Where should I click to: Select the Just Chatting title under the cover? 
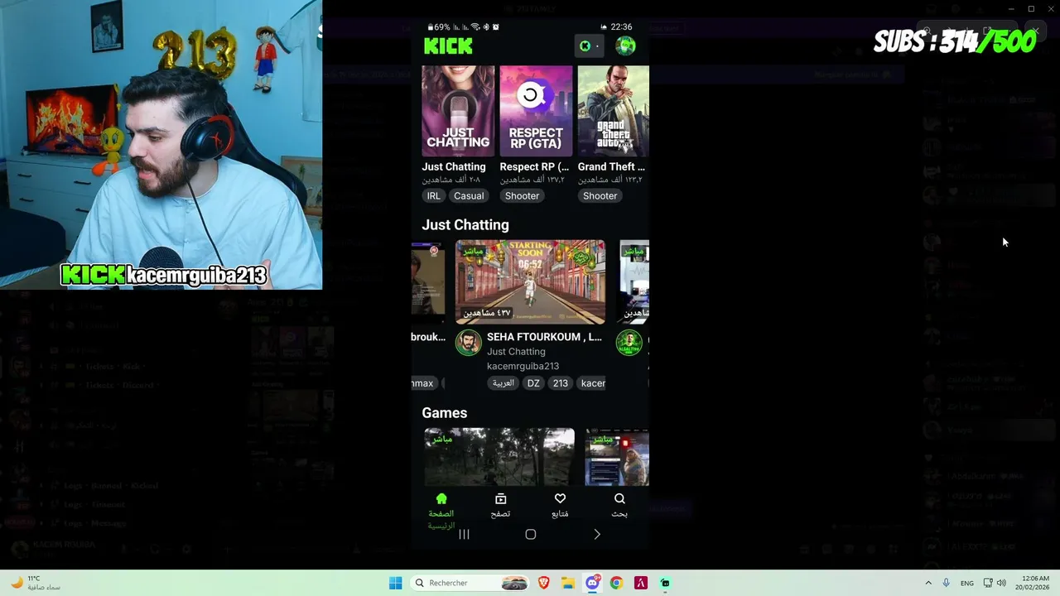454,166
